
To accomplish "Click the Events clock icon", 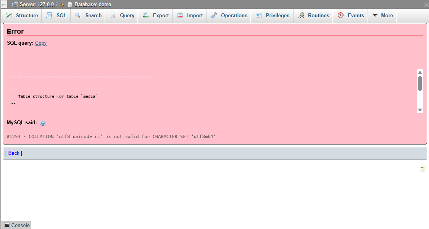I will tap(341, 16).
